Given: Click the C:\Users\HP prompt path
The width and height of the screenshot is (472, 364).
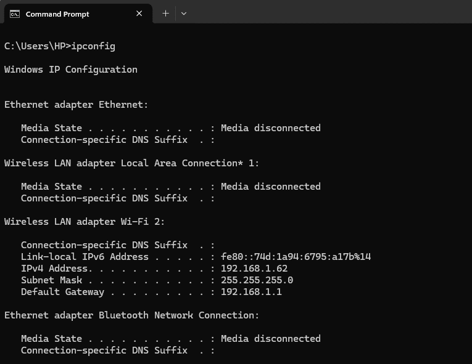Looking at the screenshot, I should tap(37, 46).
